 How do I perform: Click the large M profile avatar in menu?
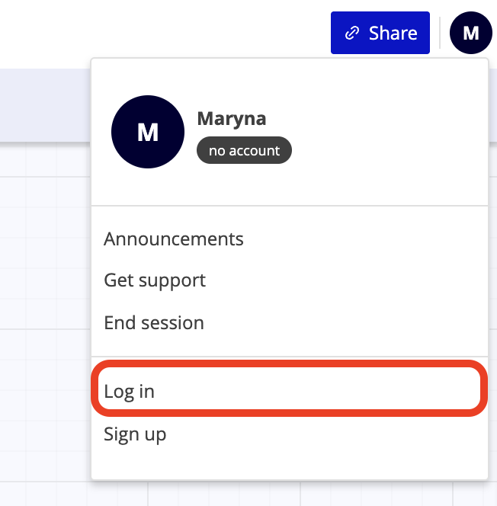pos(148,132)
